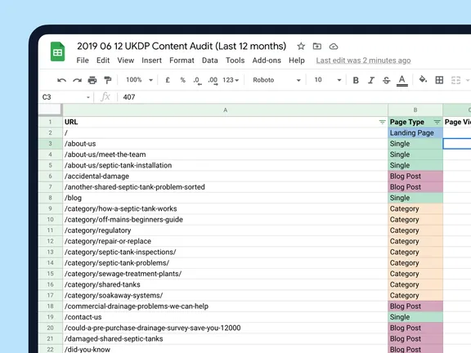Open the name box C3 dropdown arrow

pos(88,97)
